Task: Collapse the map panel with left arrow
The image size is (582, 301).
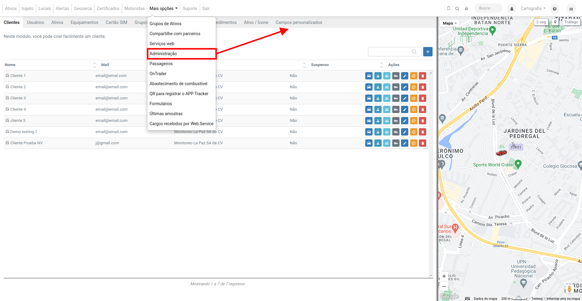Action: (439, 164)
